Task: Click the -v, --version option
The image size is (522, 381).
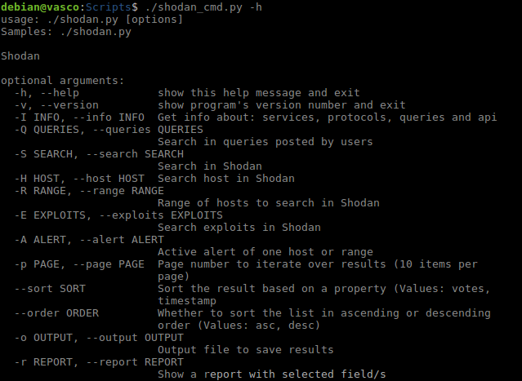Action: (56, 104)
